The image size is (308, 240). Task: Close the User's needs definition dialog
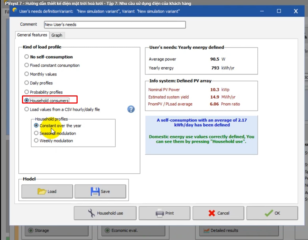pos(296,11)
